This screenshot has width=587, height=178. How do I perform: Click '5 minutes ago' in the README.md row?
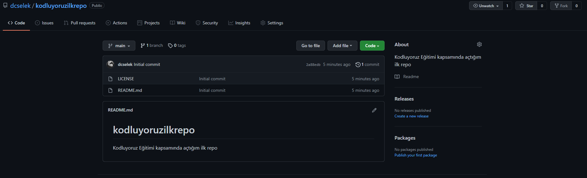366,90
